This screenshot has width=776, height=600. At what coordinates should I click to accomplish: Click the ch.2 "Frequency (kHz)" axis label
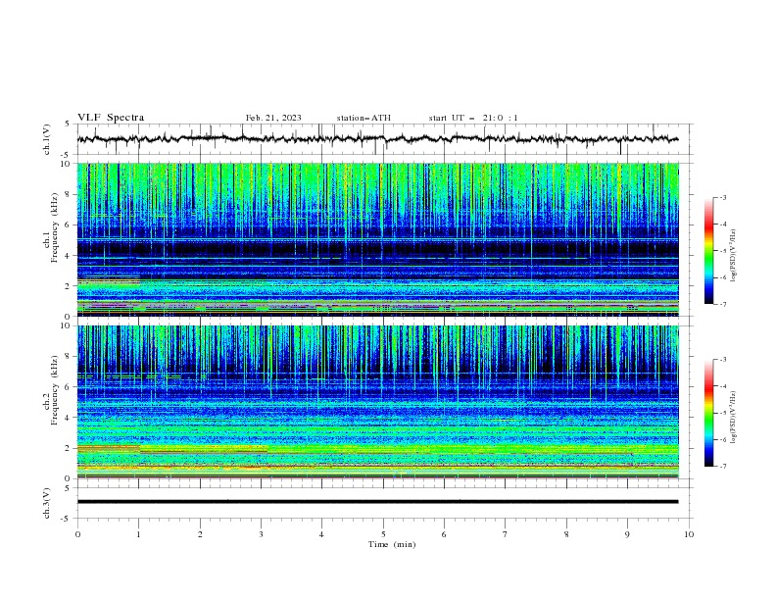pos(55,390)
